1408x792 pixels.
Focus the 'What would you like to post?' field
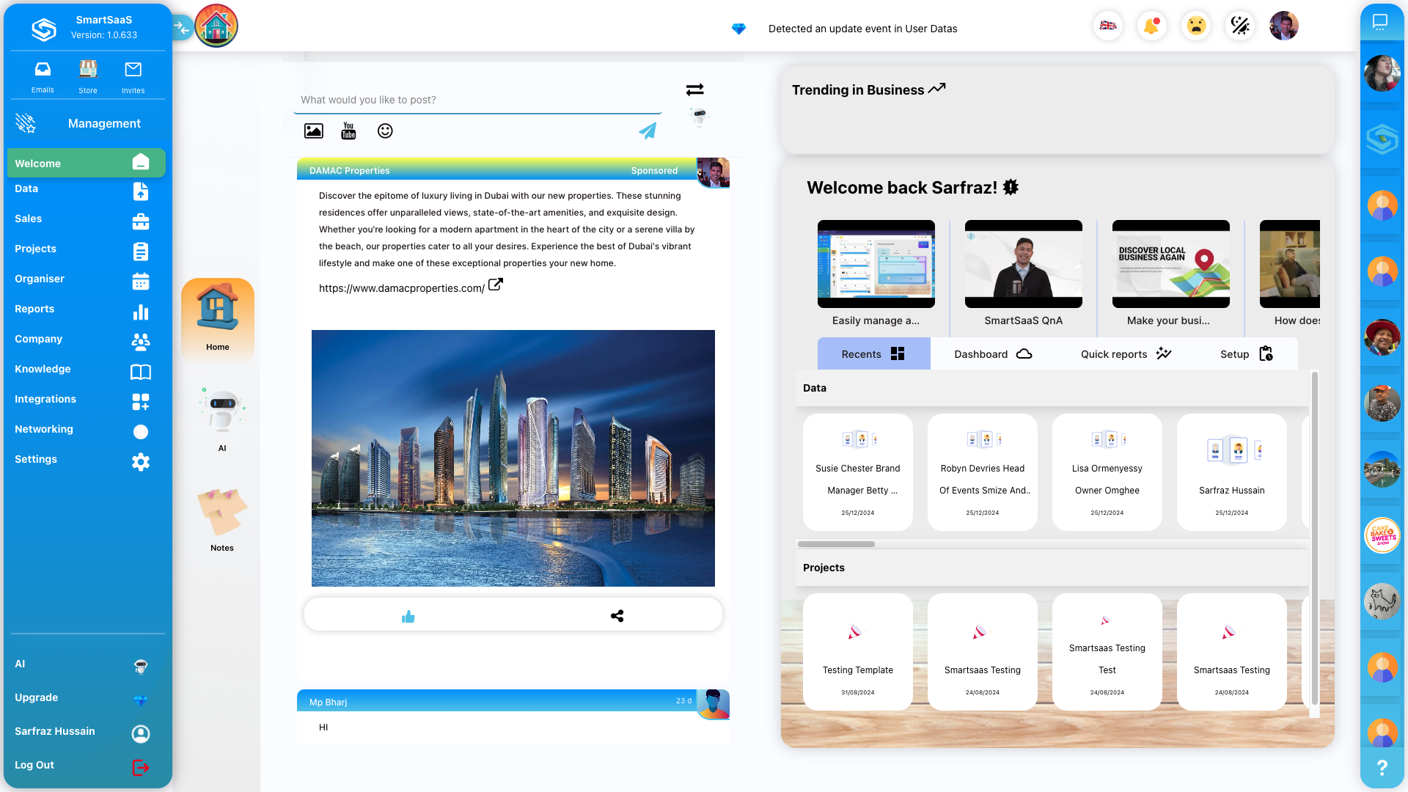pos(477,100)
